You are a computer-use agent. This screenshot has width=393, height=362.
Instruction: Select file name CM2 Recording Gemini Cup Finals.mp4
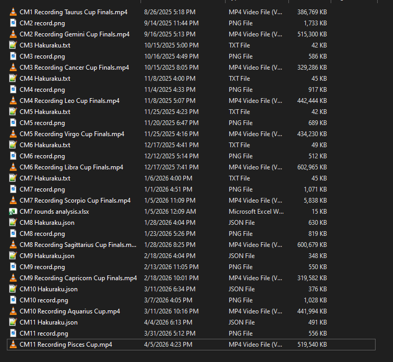pos(74,34)
